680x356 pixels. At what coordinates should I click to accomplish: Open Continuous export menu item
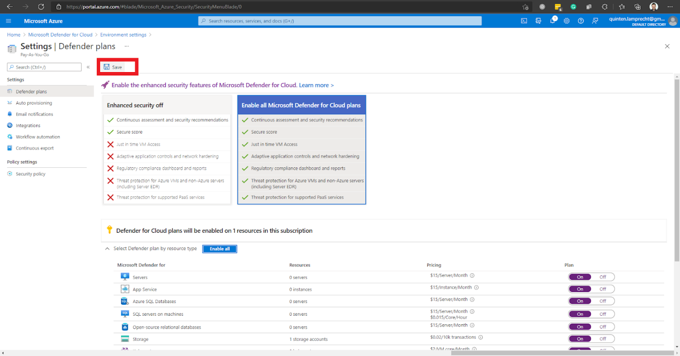pos(47,148)
